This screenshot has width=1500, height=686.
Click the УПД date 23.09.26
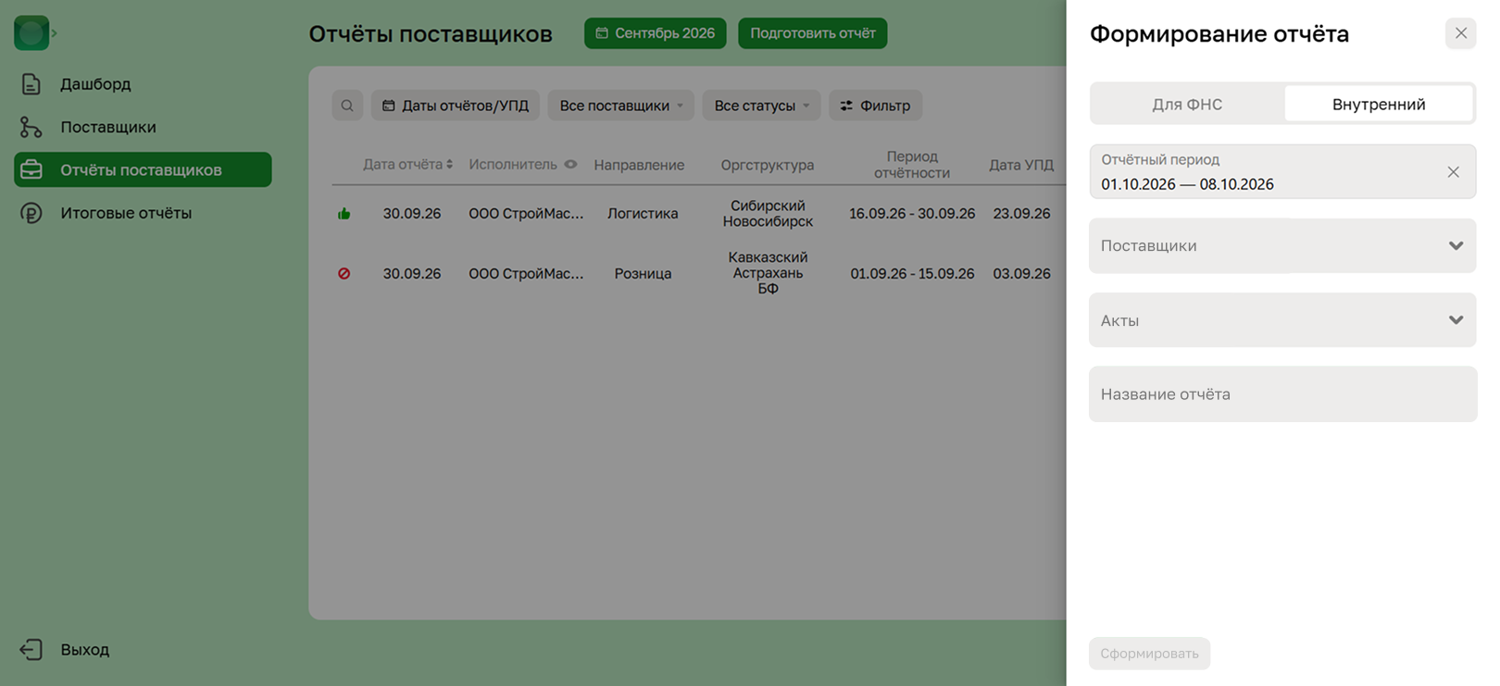tap(1021, 214)
